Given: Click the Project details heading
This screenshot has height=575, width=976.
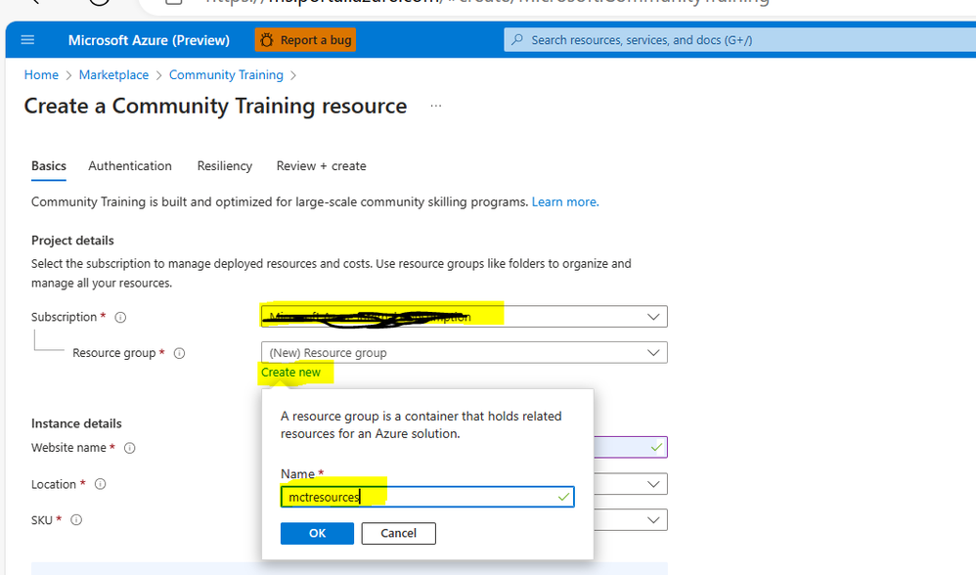Looking at the screenshot, I should coord(72,241).
